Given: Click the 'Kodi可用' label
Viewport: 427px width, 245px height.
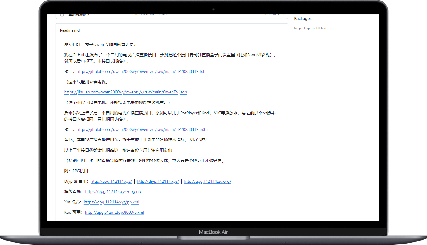Looking at the screenshot, I should (74, 212).
